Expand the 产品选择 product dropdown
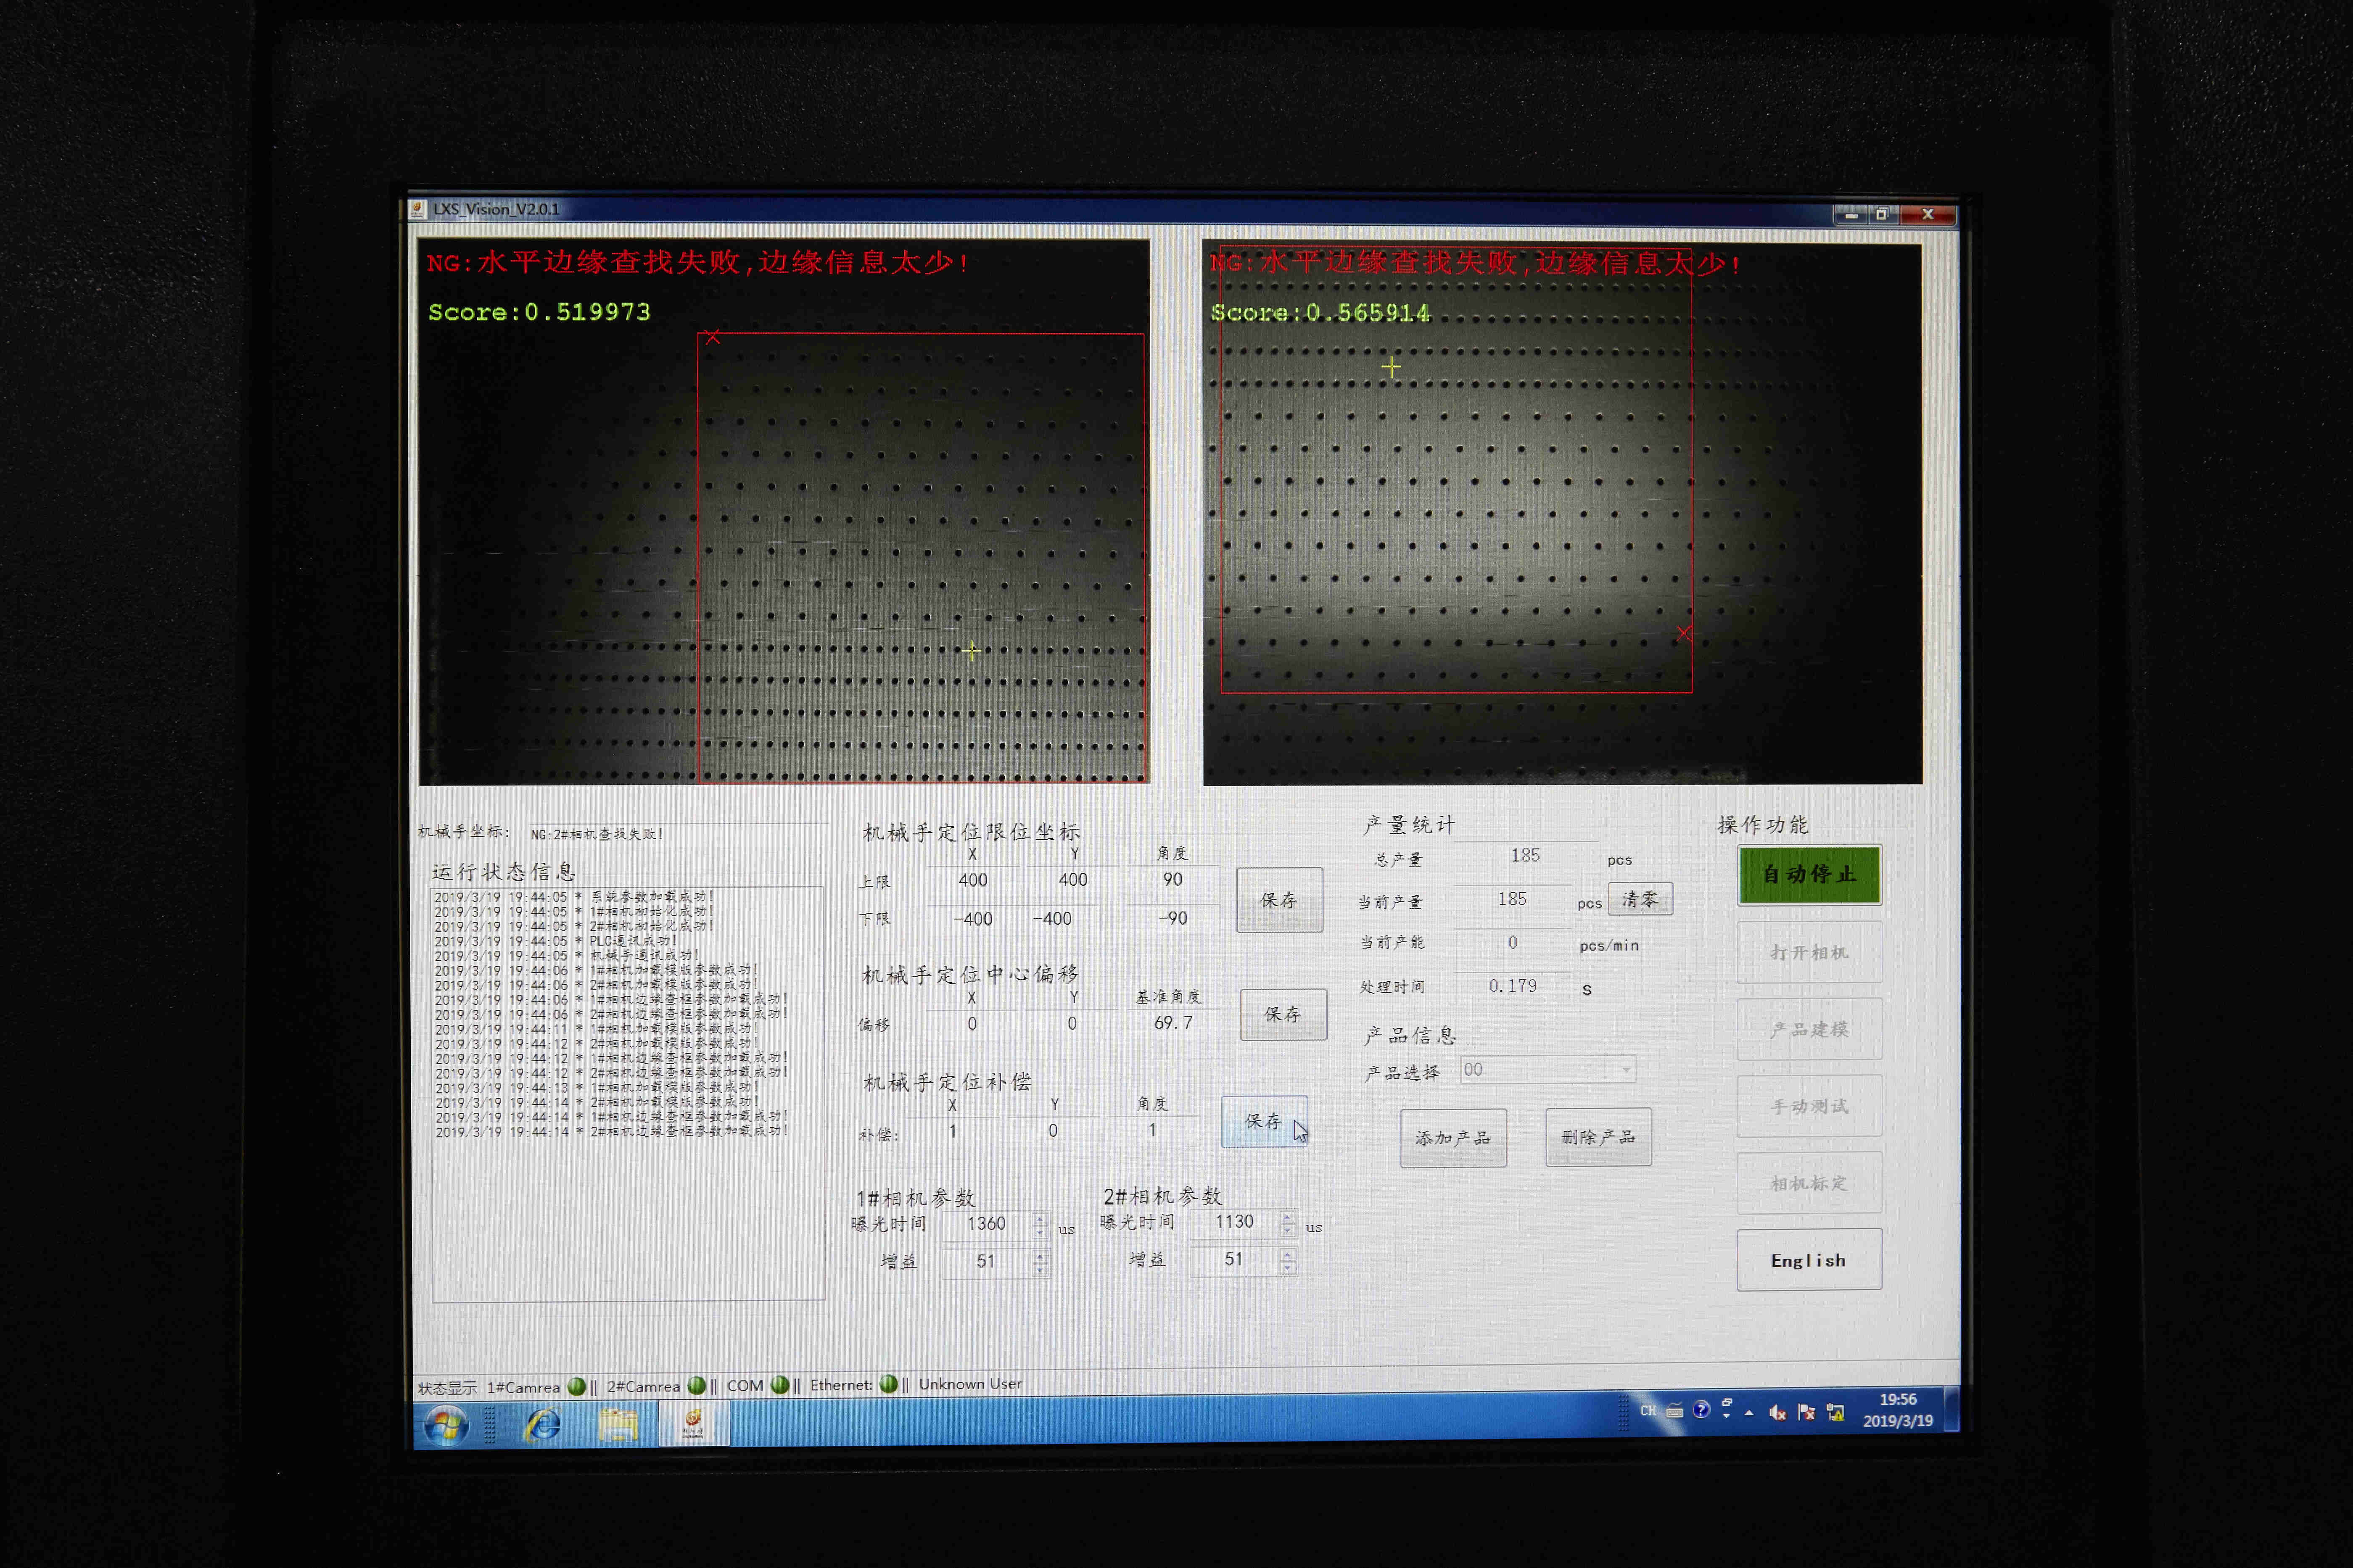This screenshot has height=1568, width=2353. pyautogui.click(x=1626, y=1070)
